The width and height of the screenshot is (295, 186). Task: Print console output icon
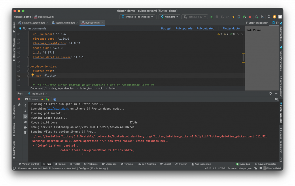pos(25,127)
